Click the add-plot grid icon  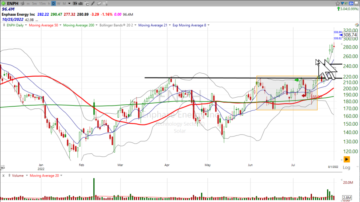pos(87,3)
